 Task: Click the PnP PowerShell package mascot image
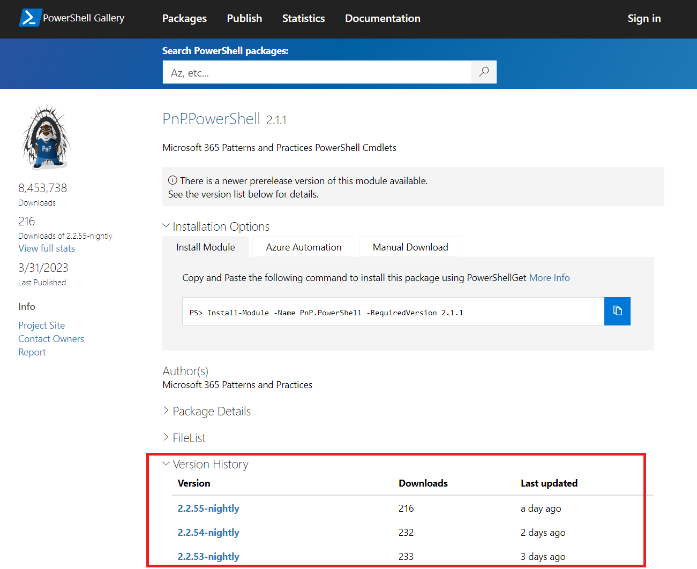click(x=46, y=138)
